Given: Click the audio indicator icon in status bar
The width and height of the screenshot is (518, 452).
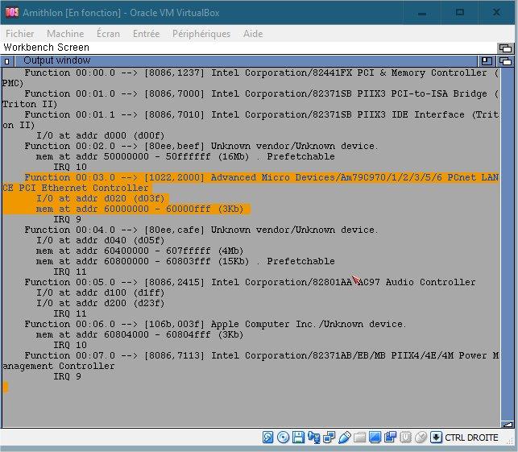Looking at the screenshot, I should coord(313,437).
